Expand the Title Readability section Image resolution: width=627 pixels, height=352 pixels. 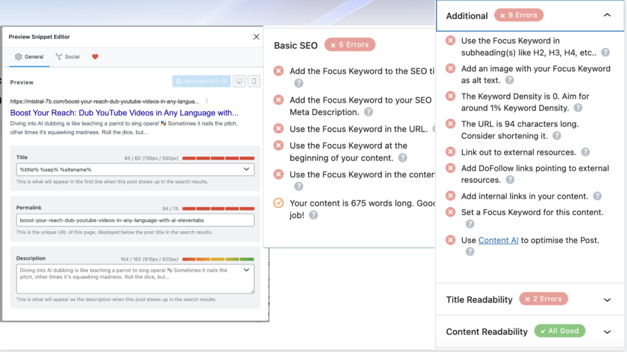pyautogui.click(x=607, y=300)
